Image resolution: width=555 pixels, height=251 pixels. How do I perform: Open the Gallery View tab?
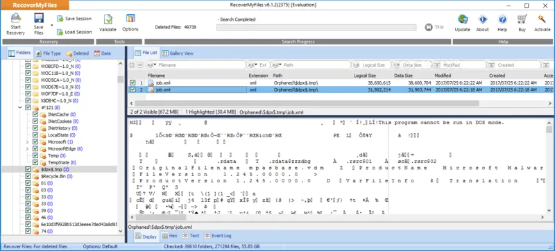tap(178, 53)
